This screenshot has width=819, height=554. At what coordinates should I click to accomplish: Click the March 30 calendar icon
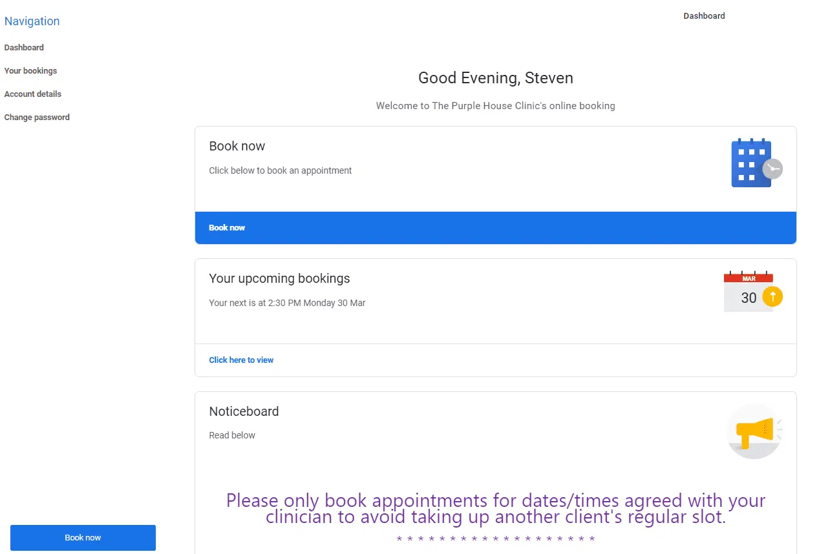pos(752,292)
